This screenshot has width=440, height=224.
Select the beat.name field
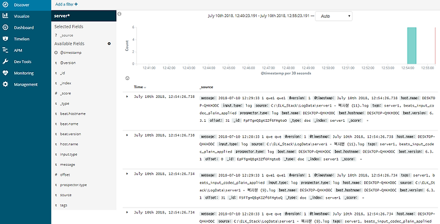(x=69, y=124)
